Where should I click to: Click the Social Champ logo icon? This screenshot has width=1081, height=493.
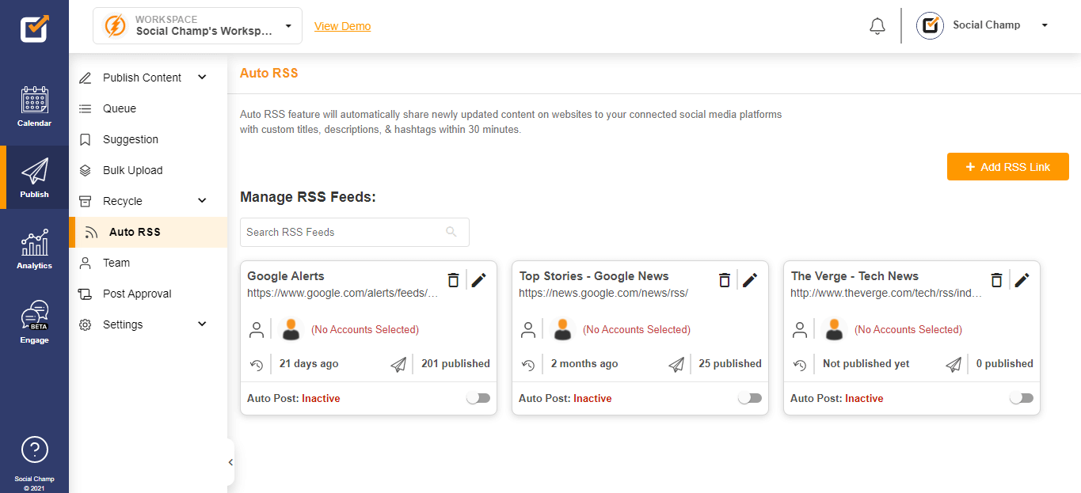coord(34,28)
